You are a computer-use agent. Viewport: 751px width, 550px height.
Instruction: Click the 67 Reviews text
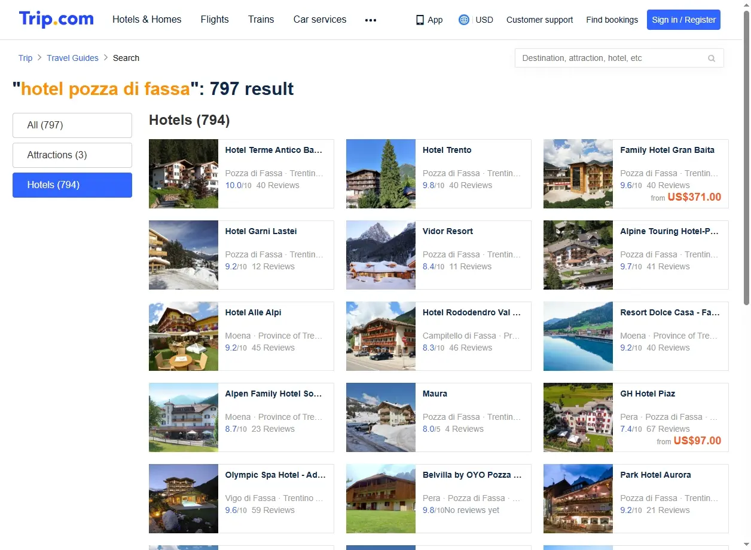(668, 429)
